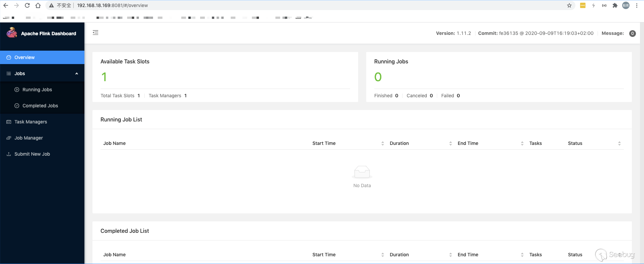Viewport: 644px width, 264px height.
Task: Click the Message count badge
Action: click(x=632, y=33)
